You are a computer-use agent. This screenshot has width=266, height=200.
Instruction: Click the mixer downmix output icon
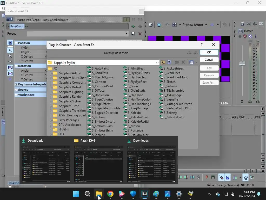(x=249, y=24)
